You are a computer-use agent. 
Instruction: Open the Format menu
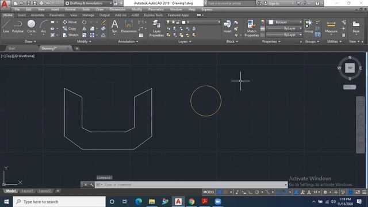click(70, 9)
